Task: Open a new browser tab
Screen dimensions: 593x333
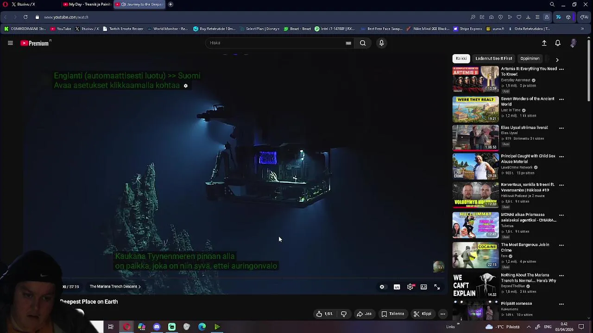Action: point(170,4)
